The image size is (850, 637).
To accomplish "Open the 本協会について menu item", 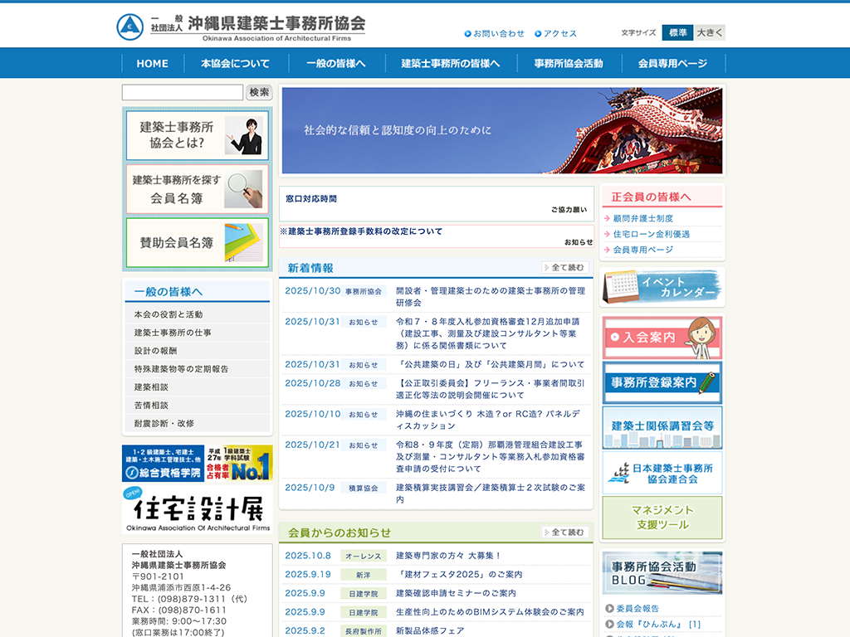I will point(235,64).
